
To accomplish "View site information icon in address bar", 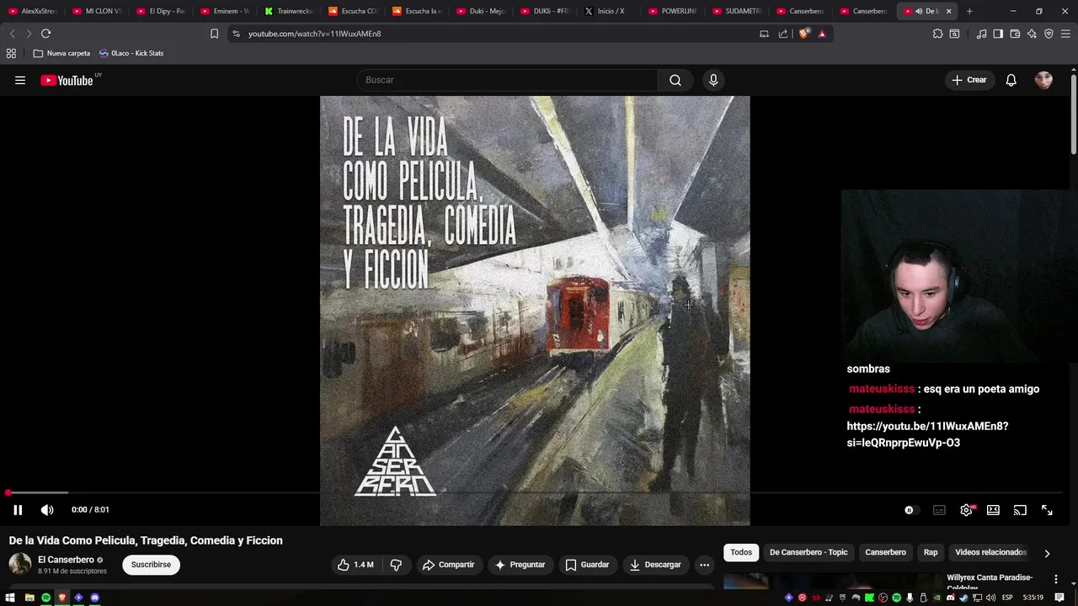I will [236, 34].
